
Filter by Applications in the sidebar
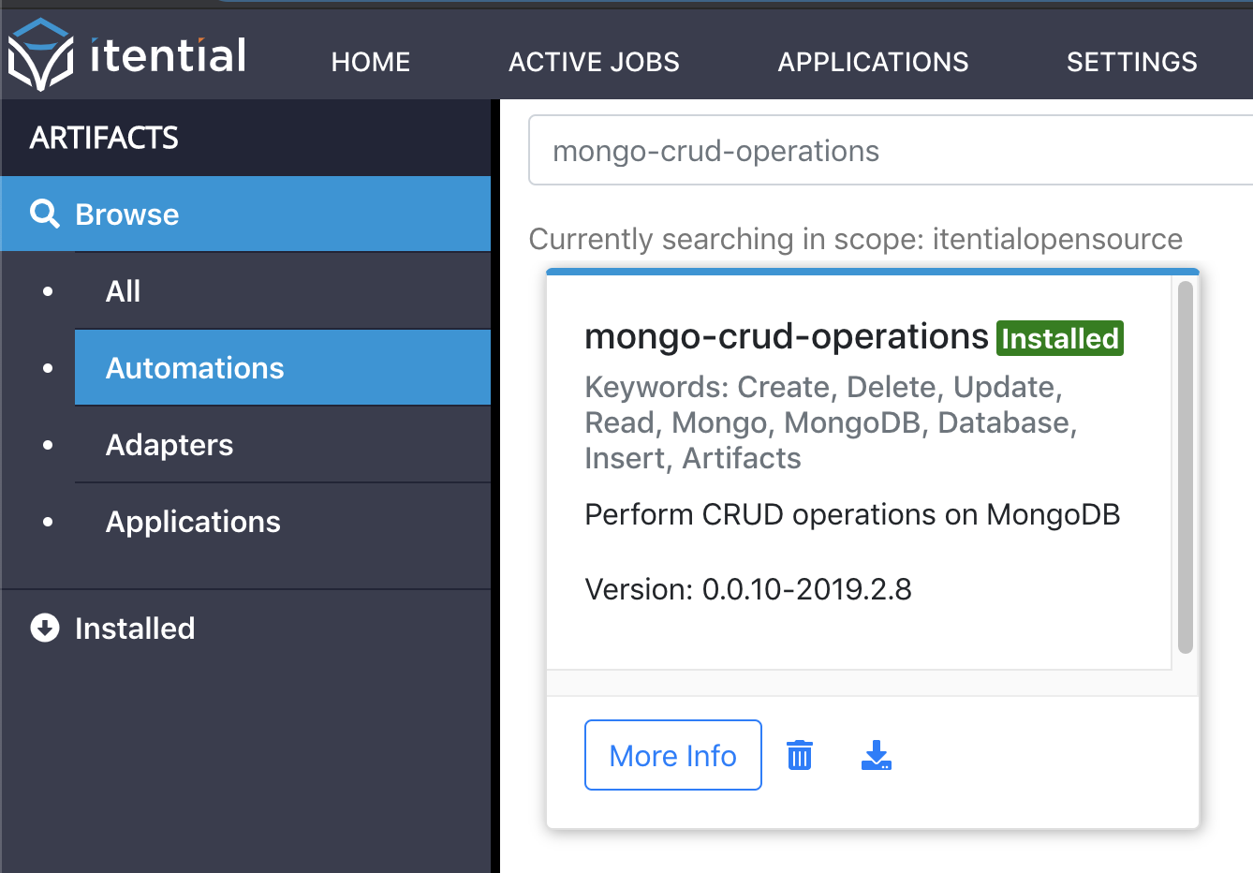point(283,521)
